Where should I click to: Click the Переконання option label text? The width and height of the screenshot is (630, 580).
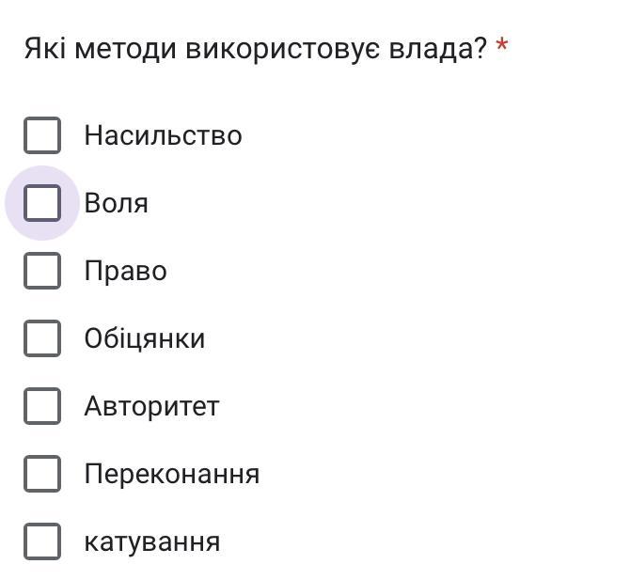click(x=172, y=475)
